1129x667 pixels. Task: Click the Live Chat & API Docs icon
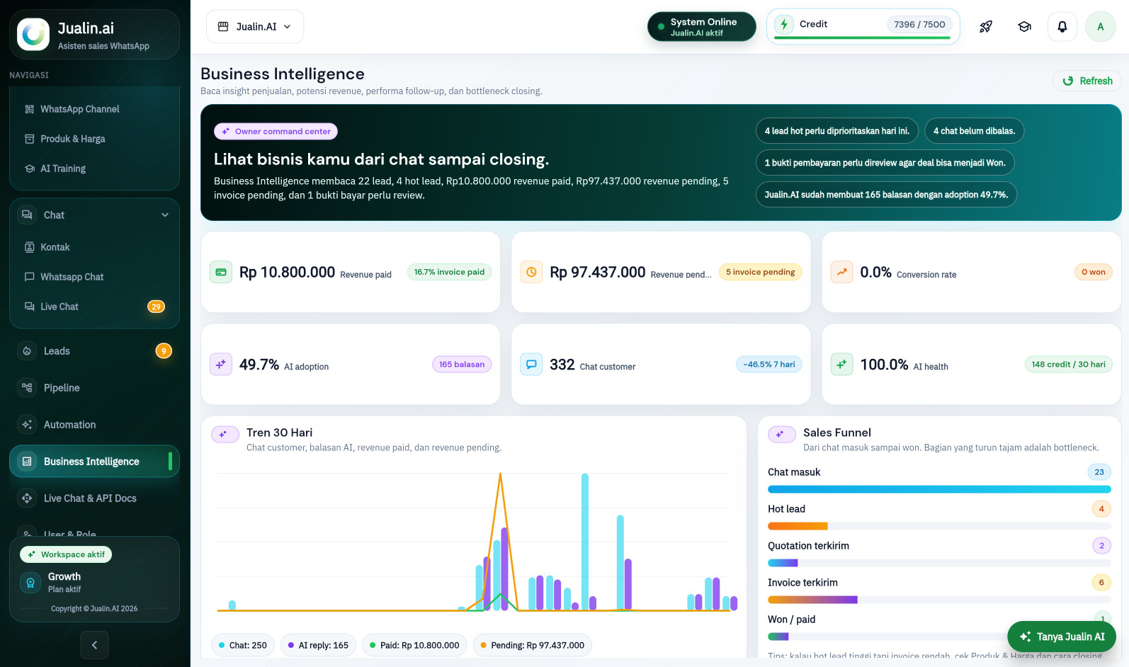coord(27,498)
